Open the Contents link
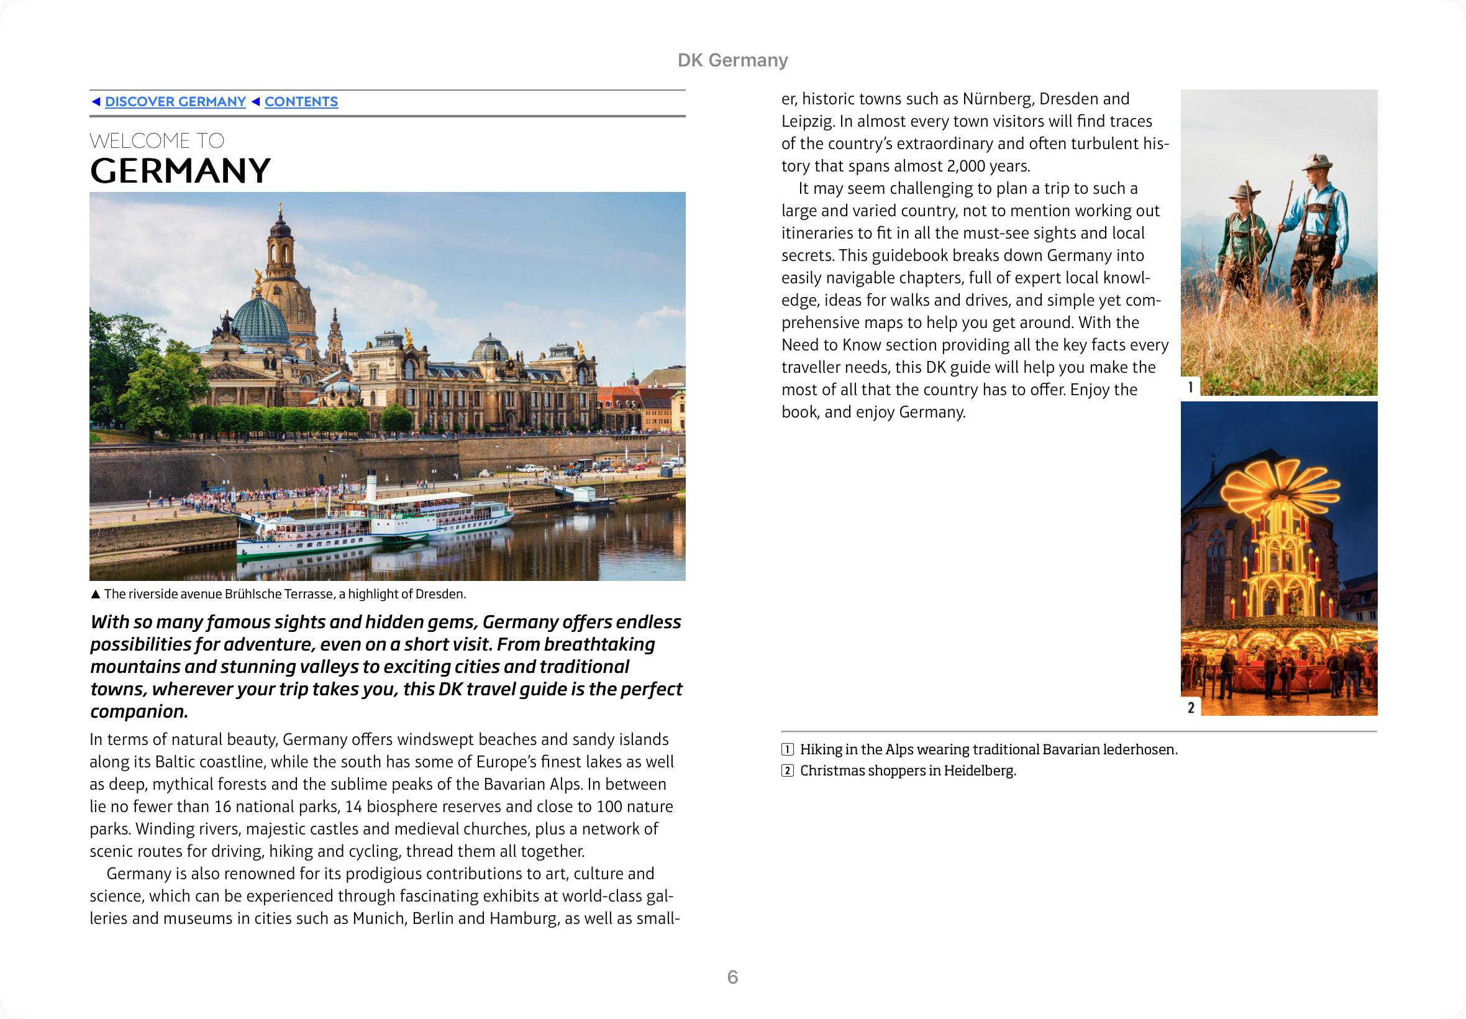1466x1019 pixels. [301, 101]
